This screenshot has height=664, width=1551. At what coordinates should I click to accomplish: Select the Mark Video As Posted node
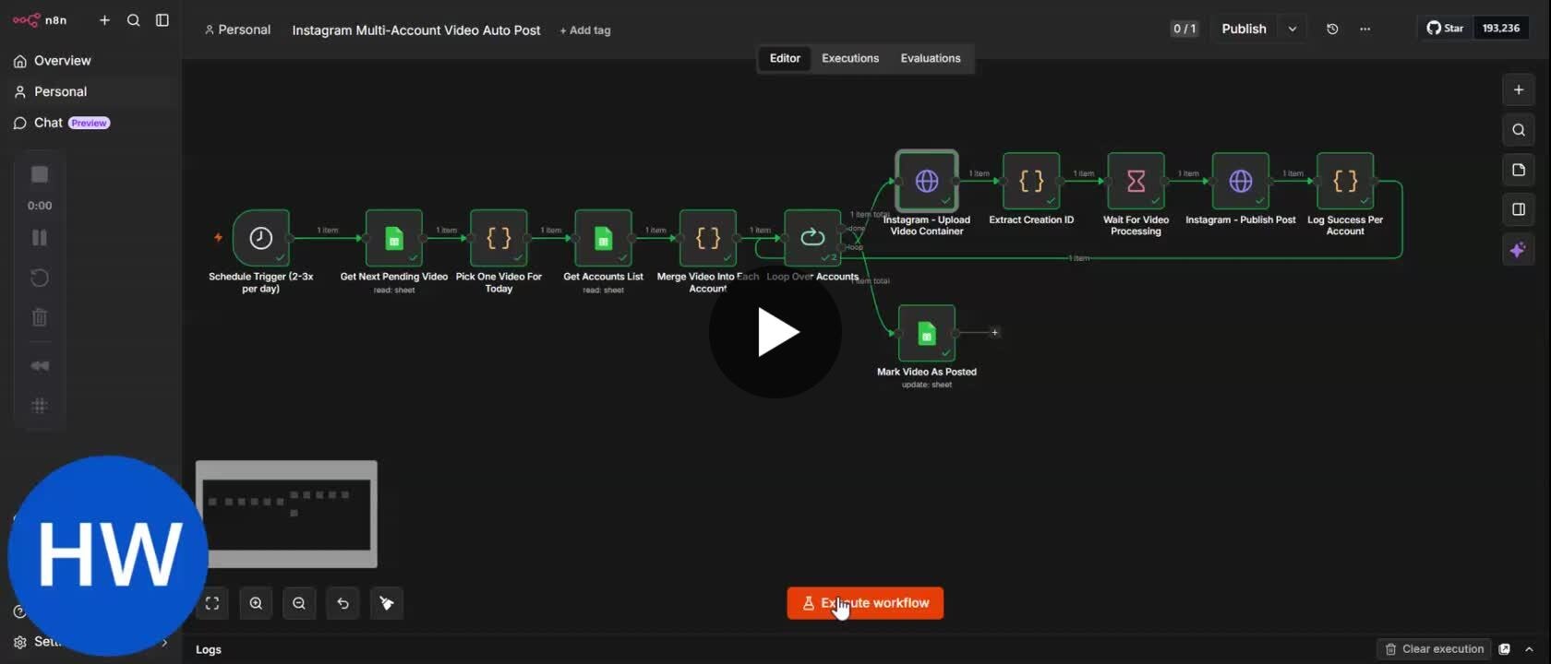927,333
